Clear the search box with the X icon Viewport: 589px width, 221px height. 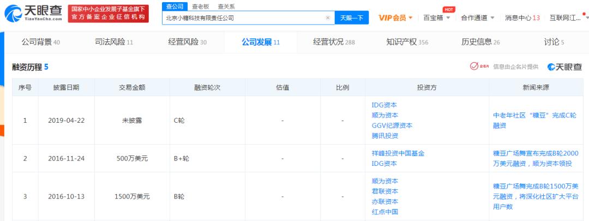tap(328, 17)
